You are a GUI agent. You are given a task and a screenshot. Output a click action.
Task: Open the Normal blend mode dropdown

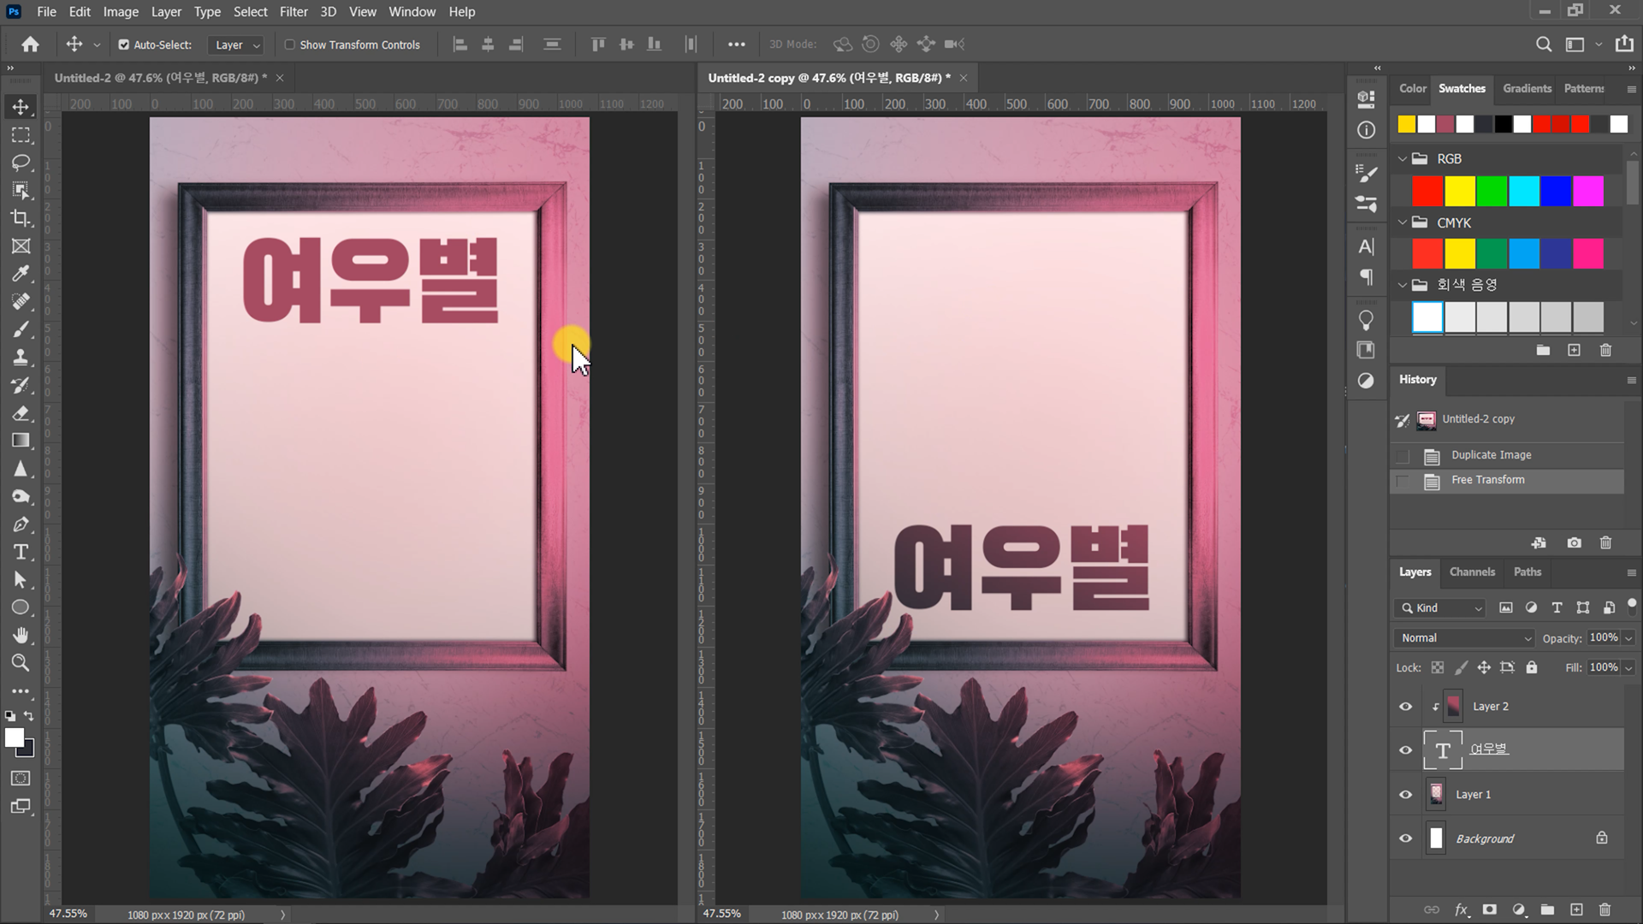(x=1465, y=638)
